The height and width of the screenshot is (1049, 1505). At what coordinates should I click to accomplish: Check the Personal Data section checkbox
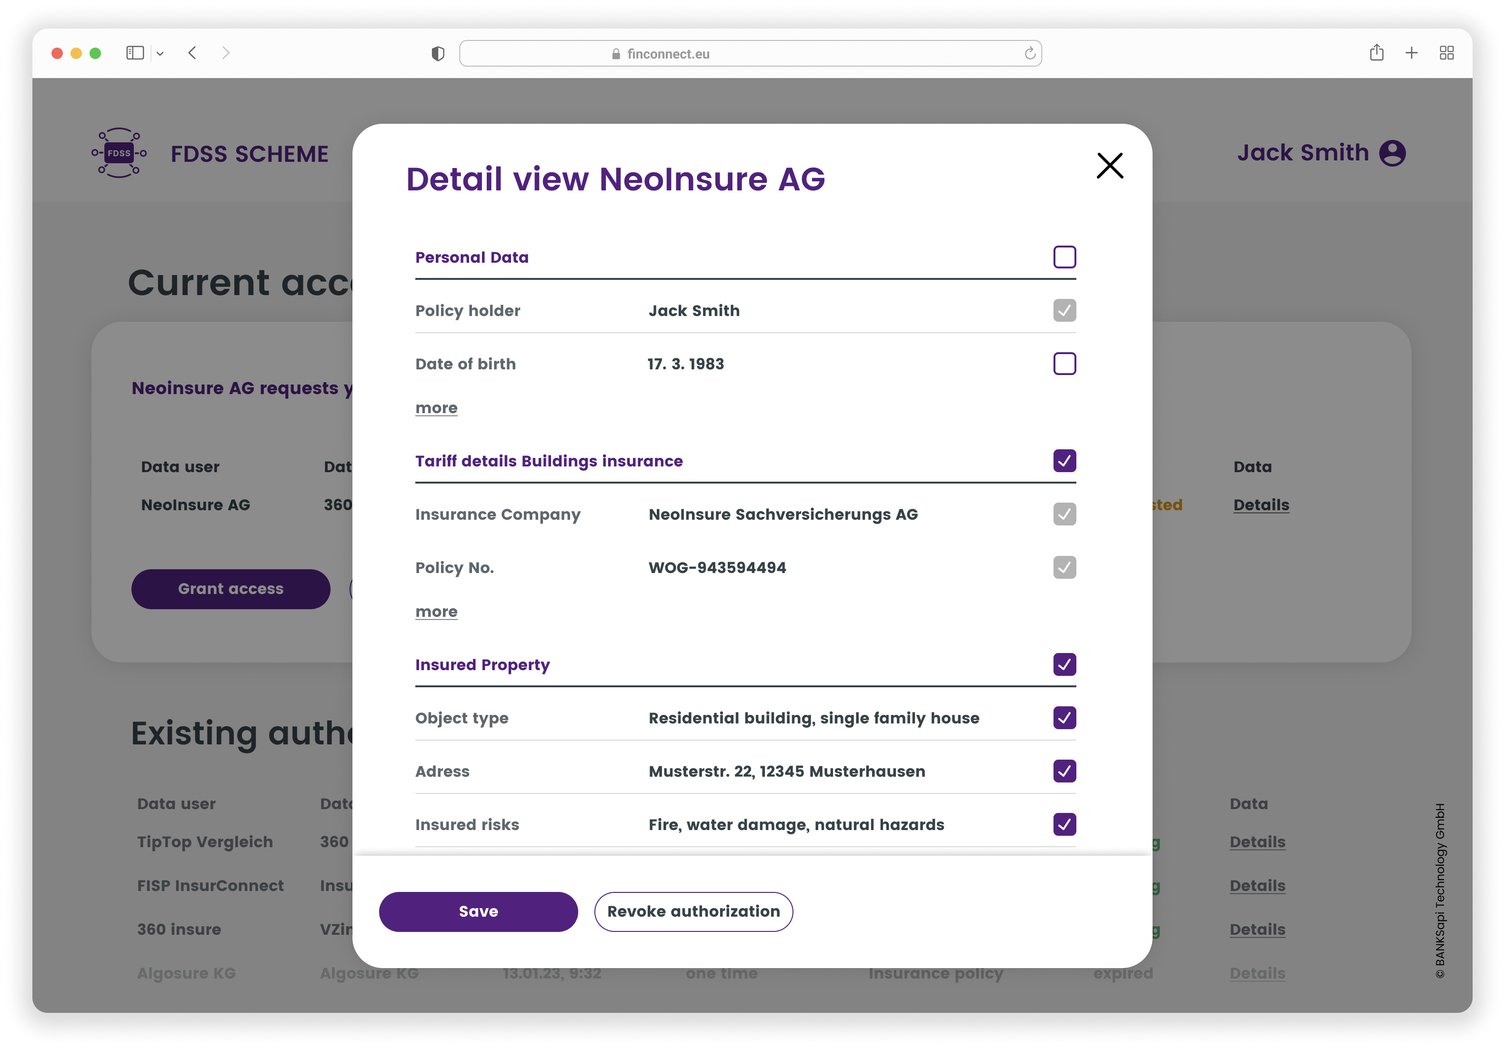click(x=1064, y=257)
